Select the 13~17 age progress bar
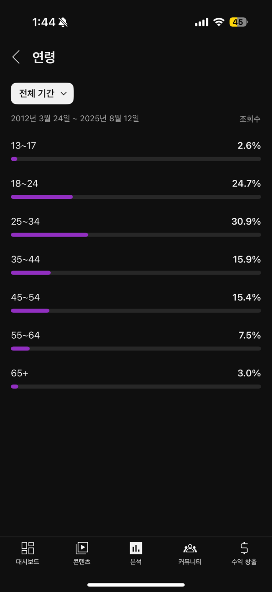The image size is (272, 592). (x=136, y=159)
